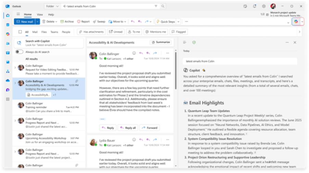Expand Accessibility & AI Developments thread
This screenshot has width=309, height=173.
[15, 83]
